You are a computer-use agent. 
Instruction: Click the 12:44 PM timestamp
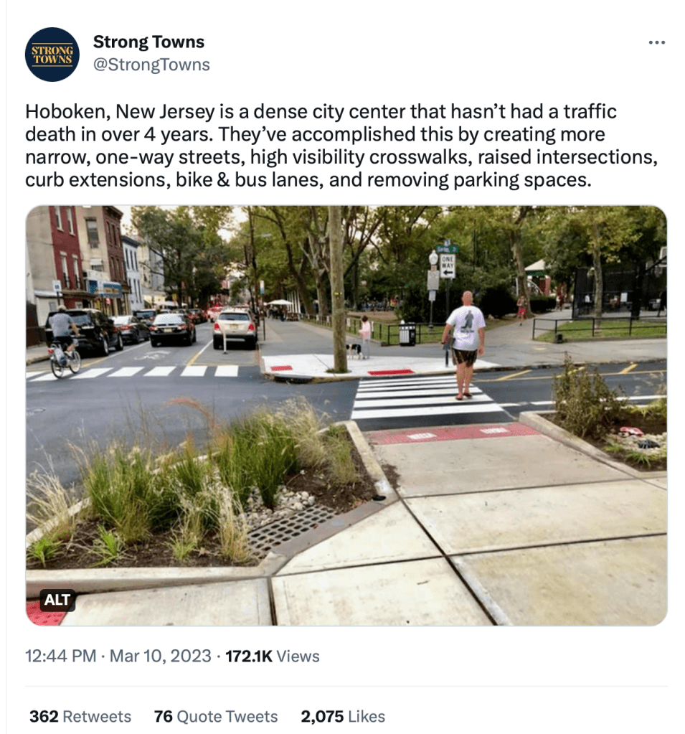tap(61, 656)
